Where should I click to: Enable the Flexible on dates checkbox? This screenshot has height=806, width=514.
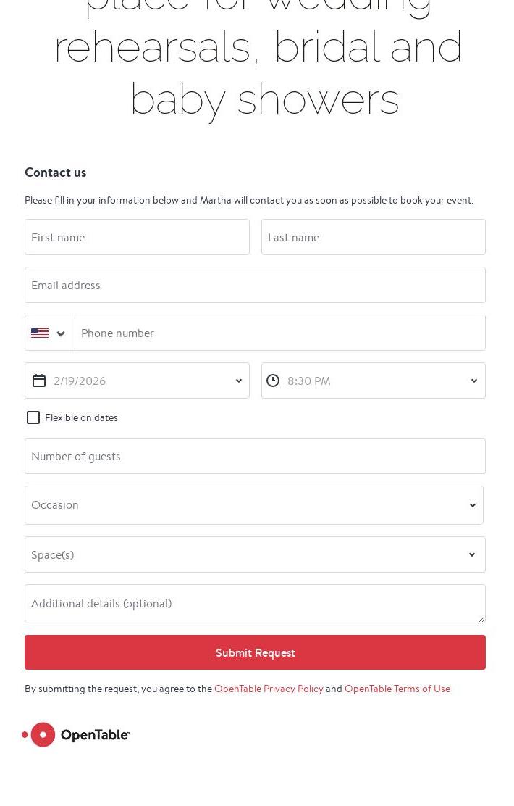33,417
